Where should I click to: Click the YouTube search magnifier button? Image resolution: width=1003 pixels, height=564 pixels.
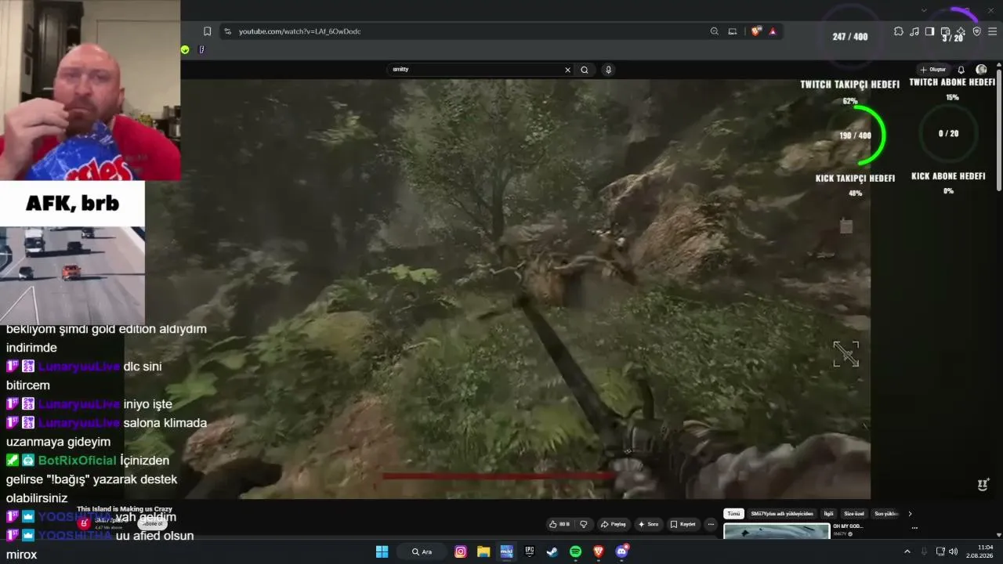click(x=585, y=70)
